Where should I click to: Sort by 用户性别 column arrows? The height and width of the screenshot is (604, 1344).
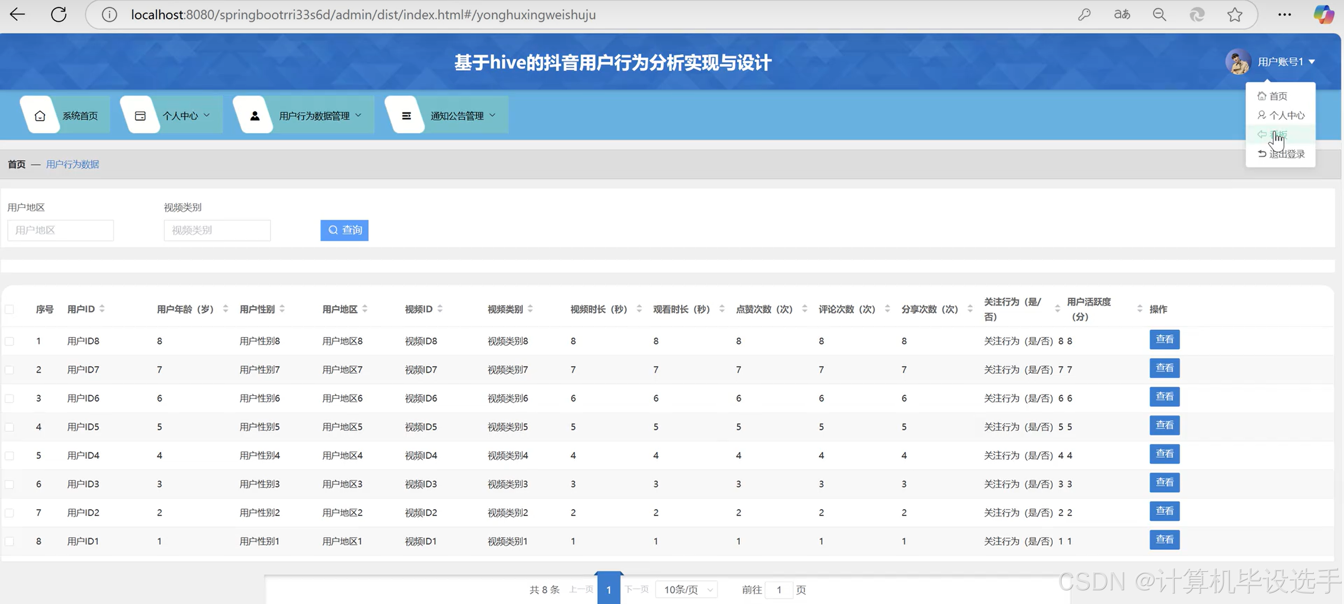[x=282, y=309]
